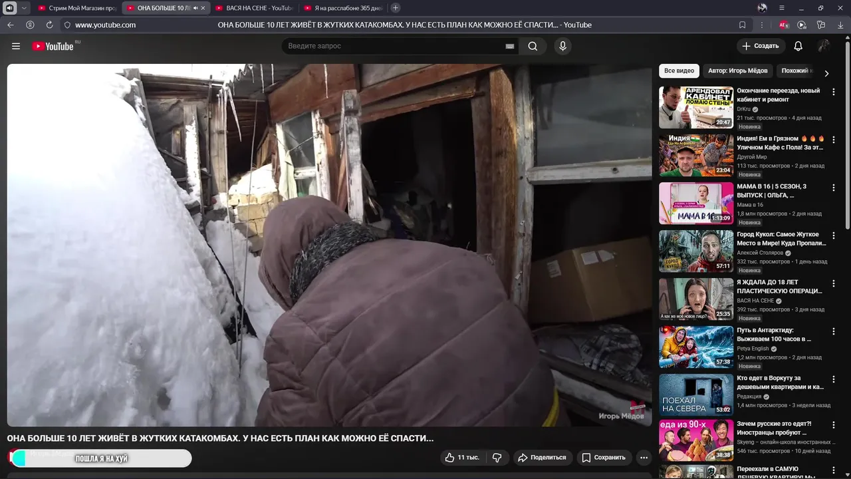Add a new browser tab

396,8
